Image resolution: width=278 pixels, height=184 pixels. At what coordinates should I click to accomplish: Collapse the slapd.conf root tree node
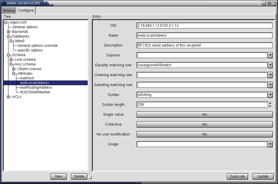point(6,22)
